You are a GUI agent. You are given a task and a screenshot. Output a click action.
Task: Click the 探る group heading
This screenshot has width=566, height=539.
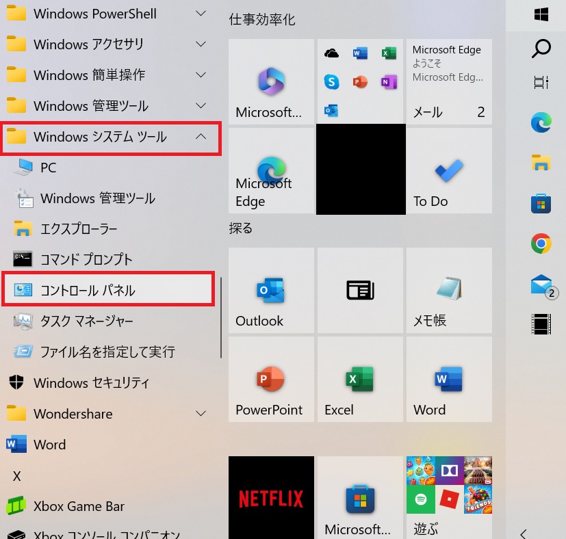(240, 228)
